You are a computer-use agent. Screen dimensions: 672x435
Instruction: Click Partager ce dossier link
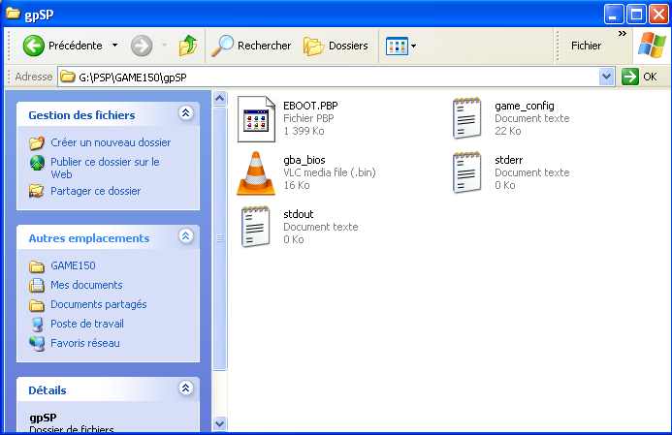click(96, 191)
